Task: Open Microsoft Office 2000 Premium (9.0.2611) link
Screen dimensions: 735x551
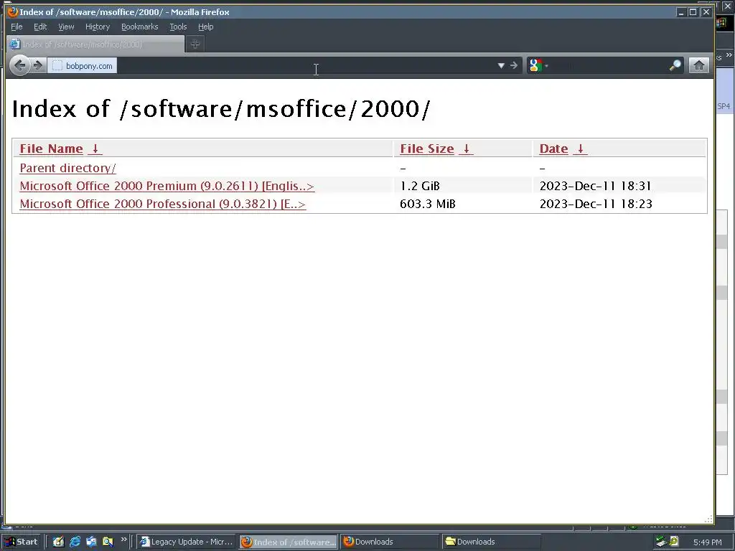Action: pyautogui.click(x=167, y=186)
